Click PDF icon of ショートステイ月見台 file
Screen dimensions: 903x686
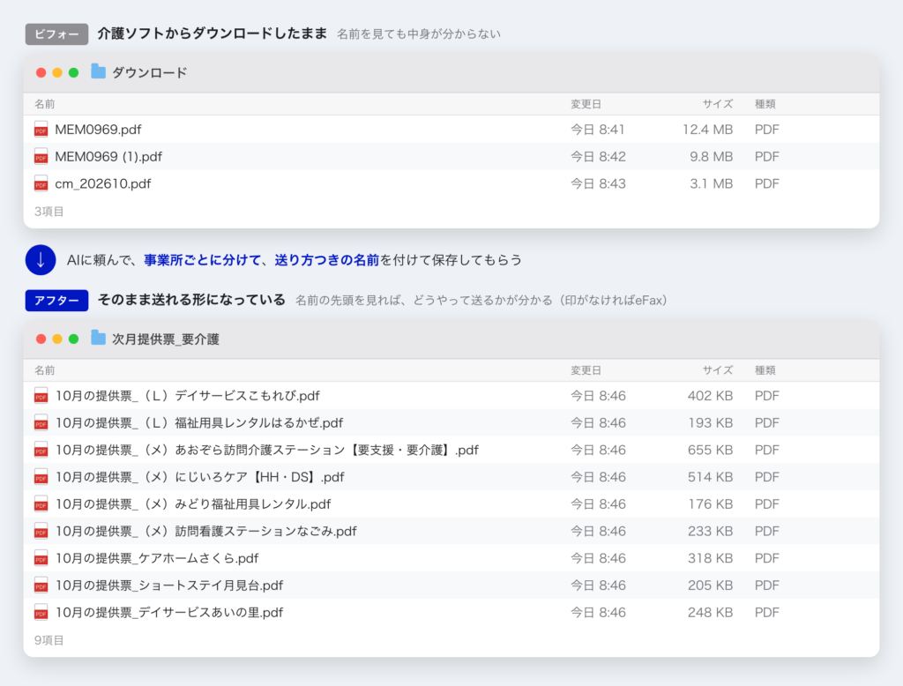coord(41,585)
